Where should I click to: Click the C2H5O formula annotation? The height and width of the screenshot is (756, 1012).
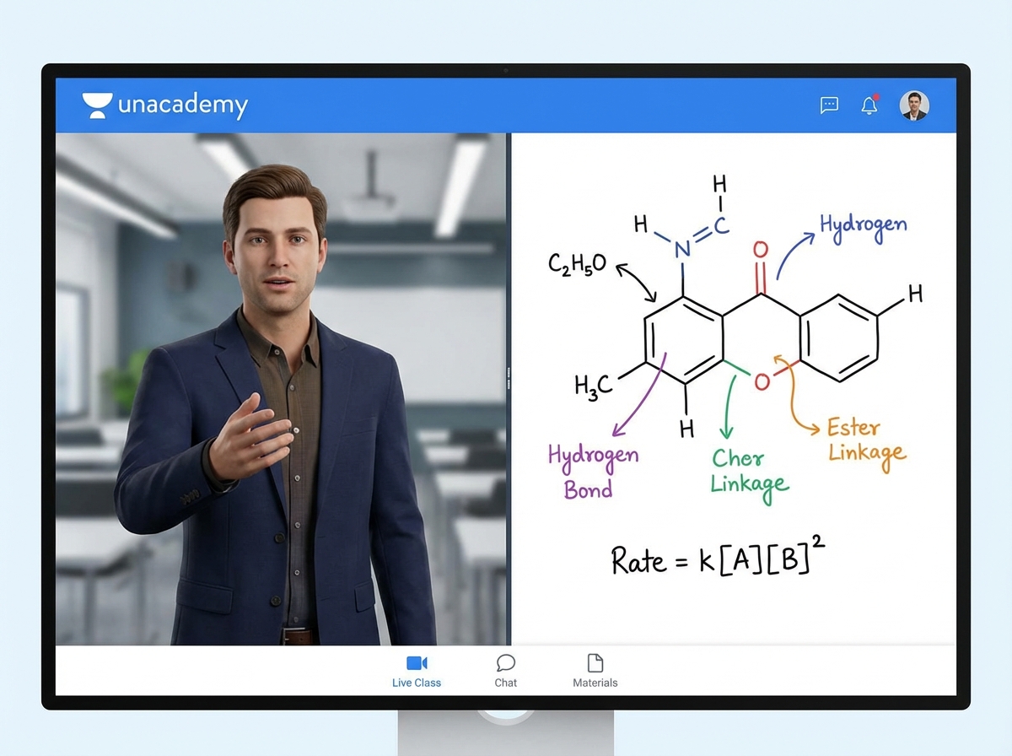[x=577, y=262]
